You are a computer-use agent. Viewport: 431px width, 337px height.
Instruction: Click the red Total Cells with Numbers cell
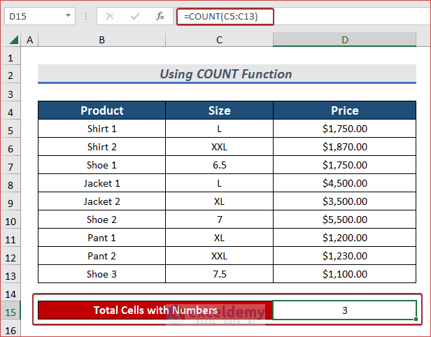155,310
